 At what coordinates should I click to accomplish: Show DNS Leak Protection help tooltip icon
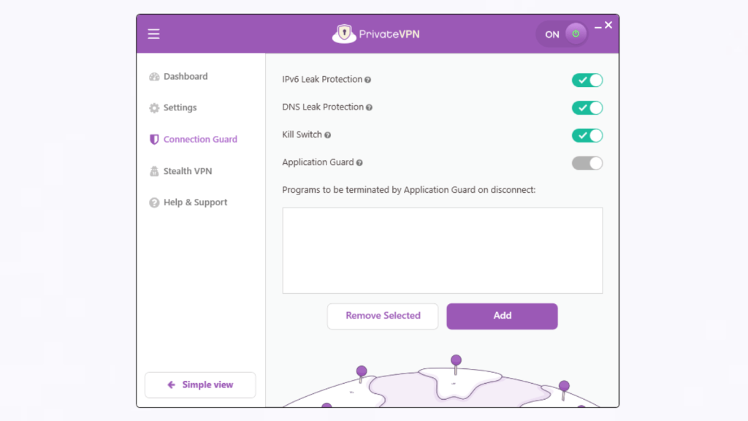(x=369, y=107)
